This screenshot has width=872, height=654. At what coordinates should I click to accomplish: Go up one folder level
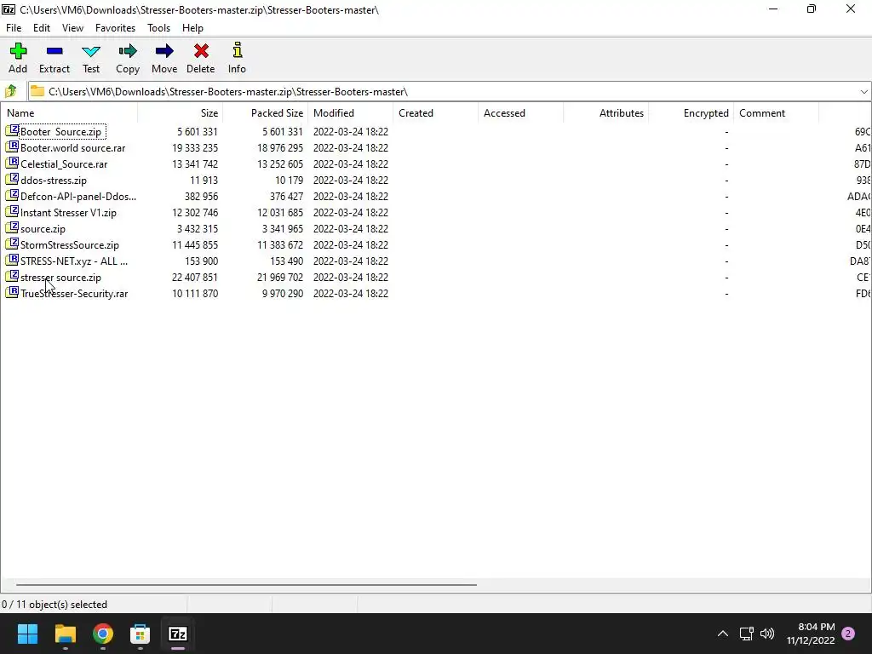coord(11,91)
